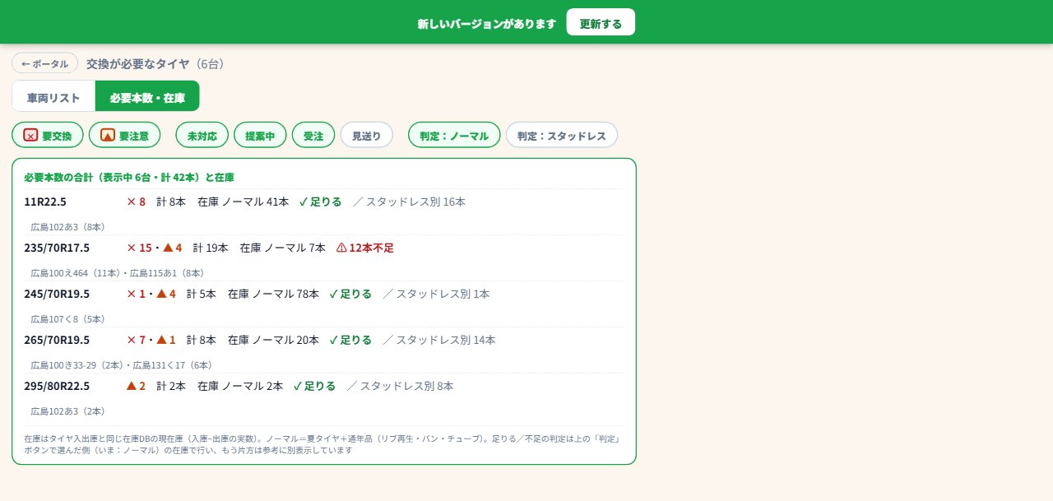This screenshot has width=1053, height=501.
Task: Click 295/80R22.5 tire size text
Action: point(57,386)
